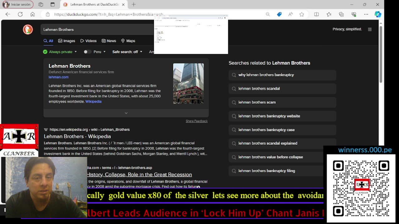Open the collections icon
This screenshot has height=224, width=399.
(341, 14)
